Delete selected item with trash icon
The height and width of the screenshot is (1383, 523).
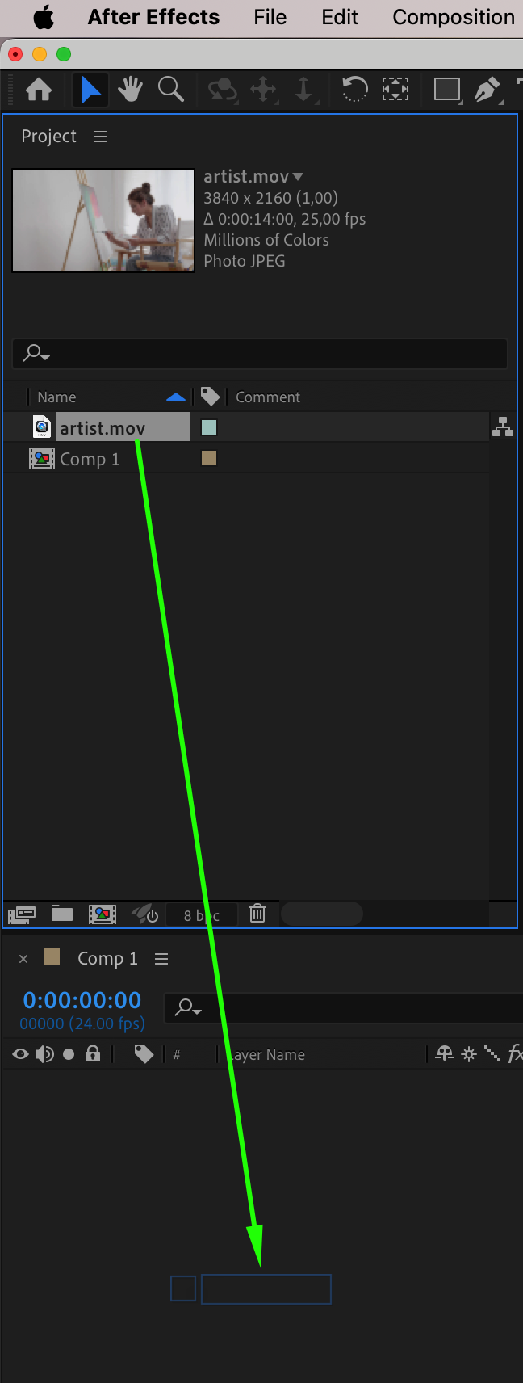(257, 914)
